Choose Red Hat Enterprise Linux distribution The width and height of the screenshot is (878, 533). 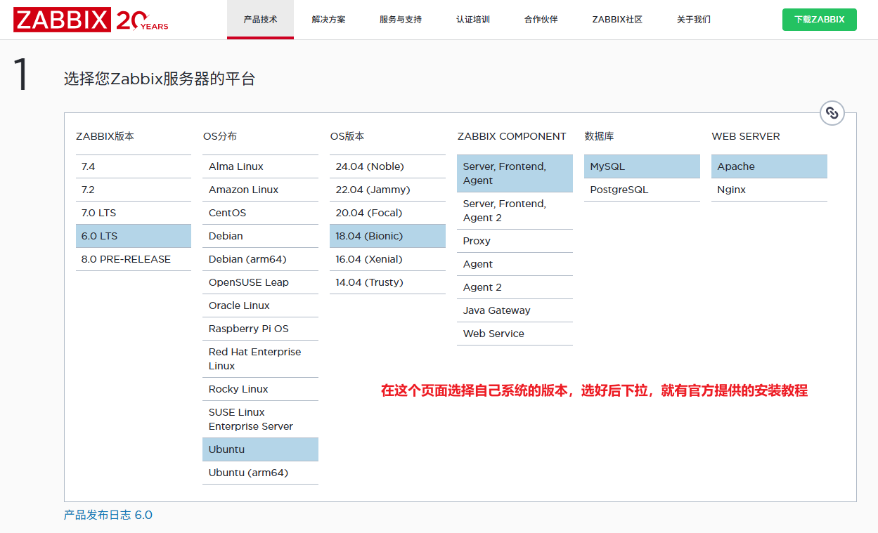click(260, 359)
